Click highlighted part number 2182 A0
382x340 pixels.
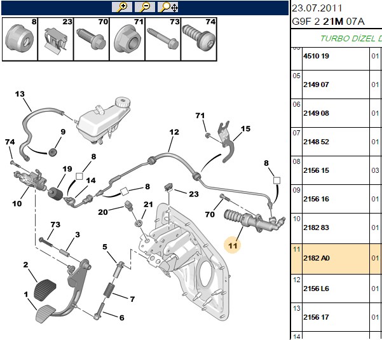coord(317,258)
